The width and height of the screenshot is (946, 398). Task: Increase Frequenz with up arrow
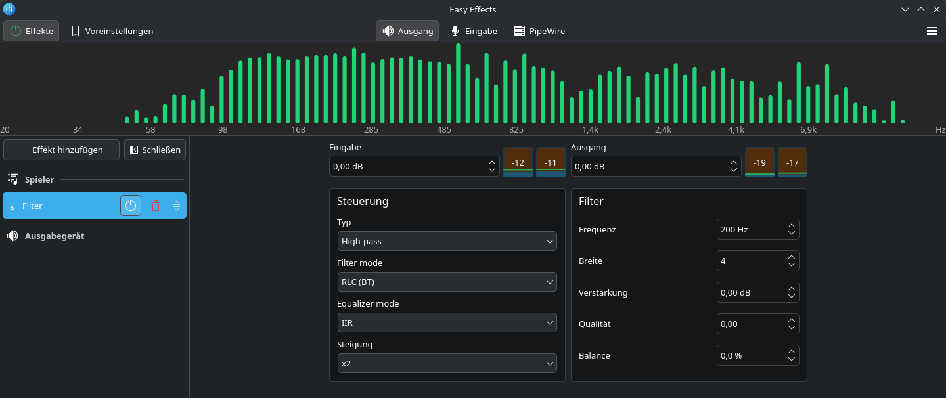[x=792, y=225]
